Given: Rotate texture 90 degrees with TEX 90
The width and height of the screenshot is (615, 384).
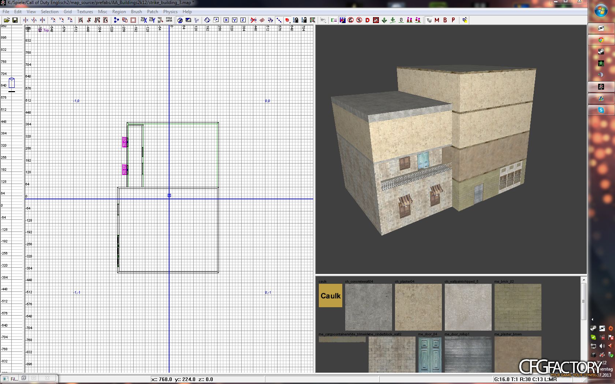Looking at the screenshot, I should coord(160,20).
